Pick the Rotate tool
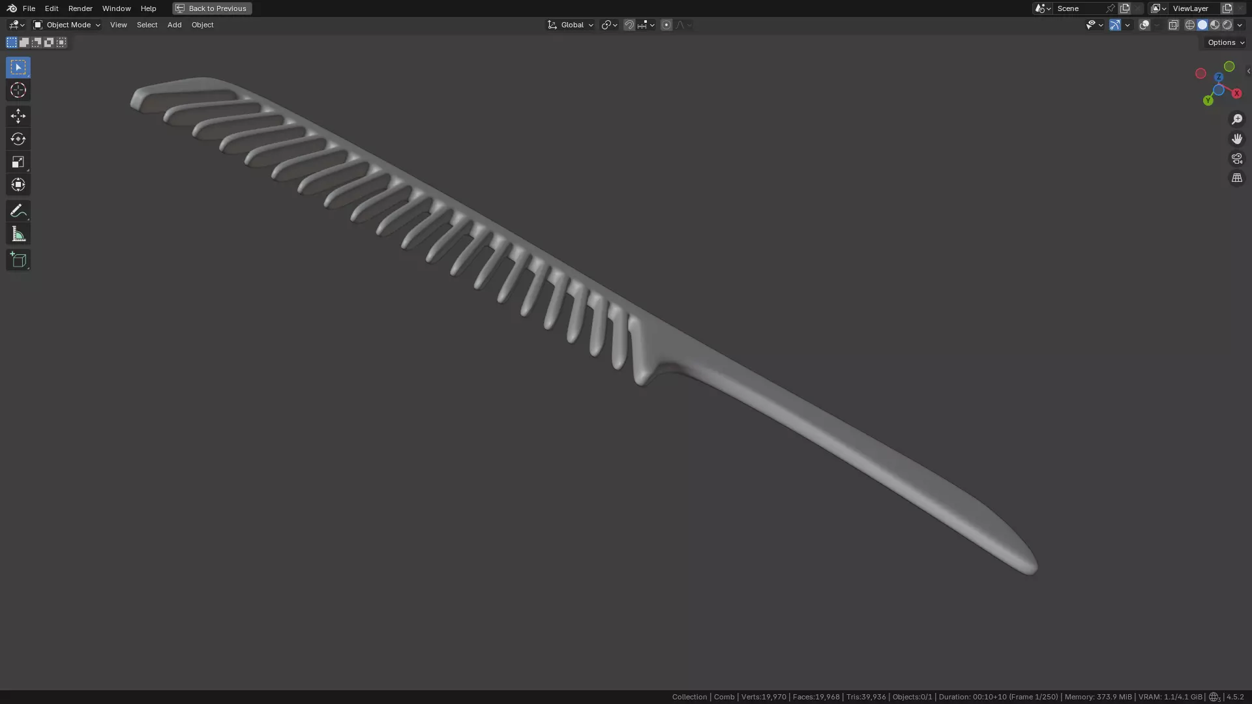This screenshot has height=704, width=1252. pos(18,139)
